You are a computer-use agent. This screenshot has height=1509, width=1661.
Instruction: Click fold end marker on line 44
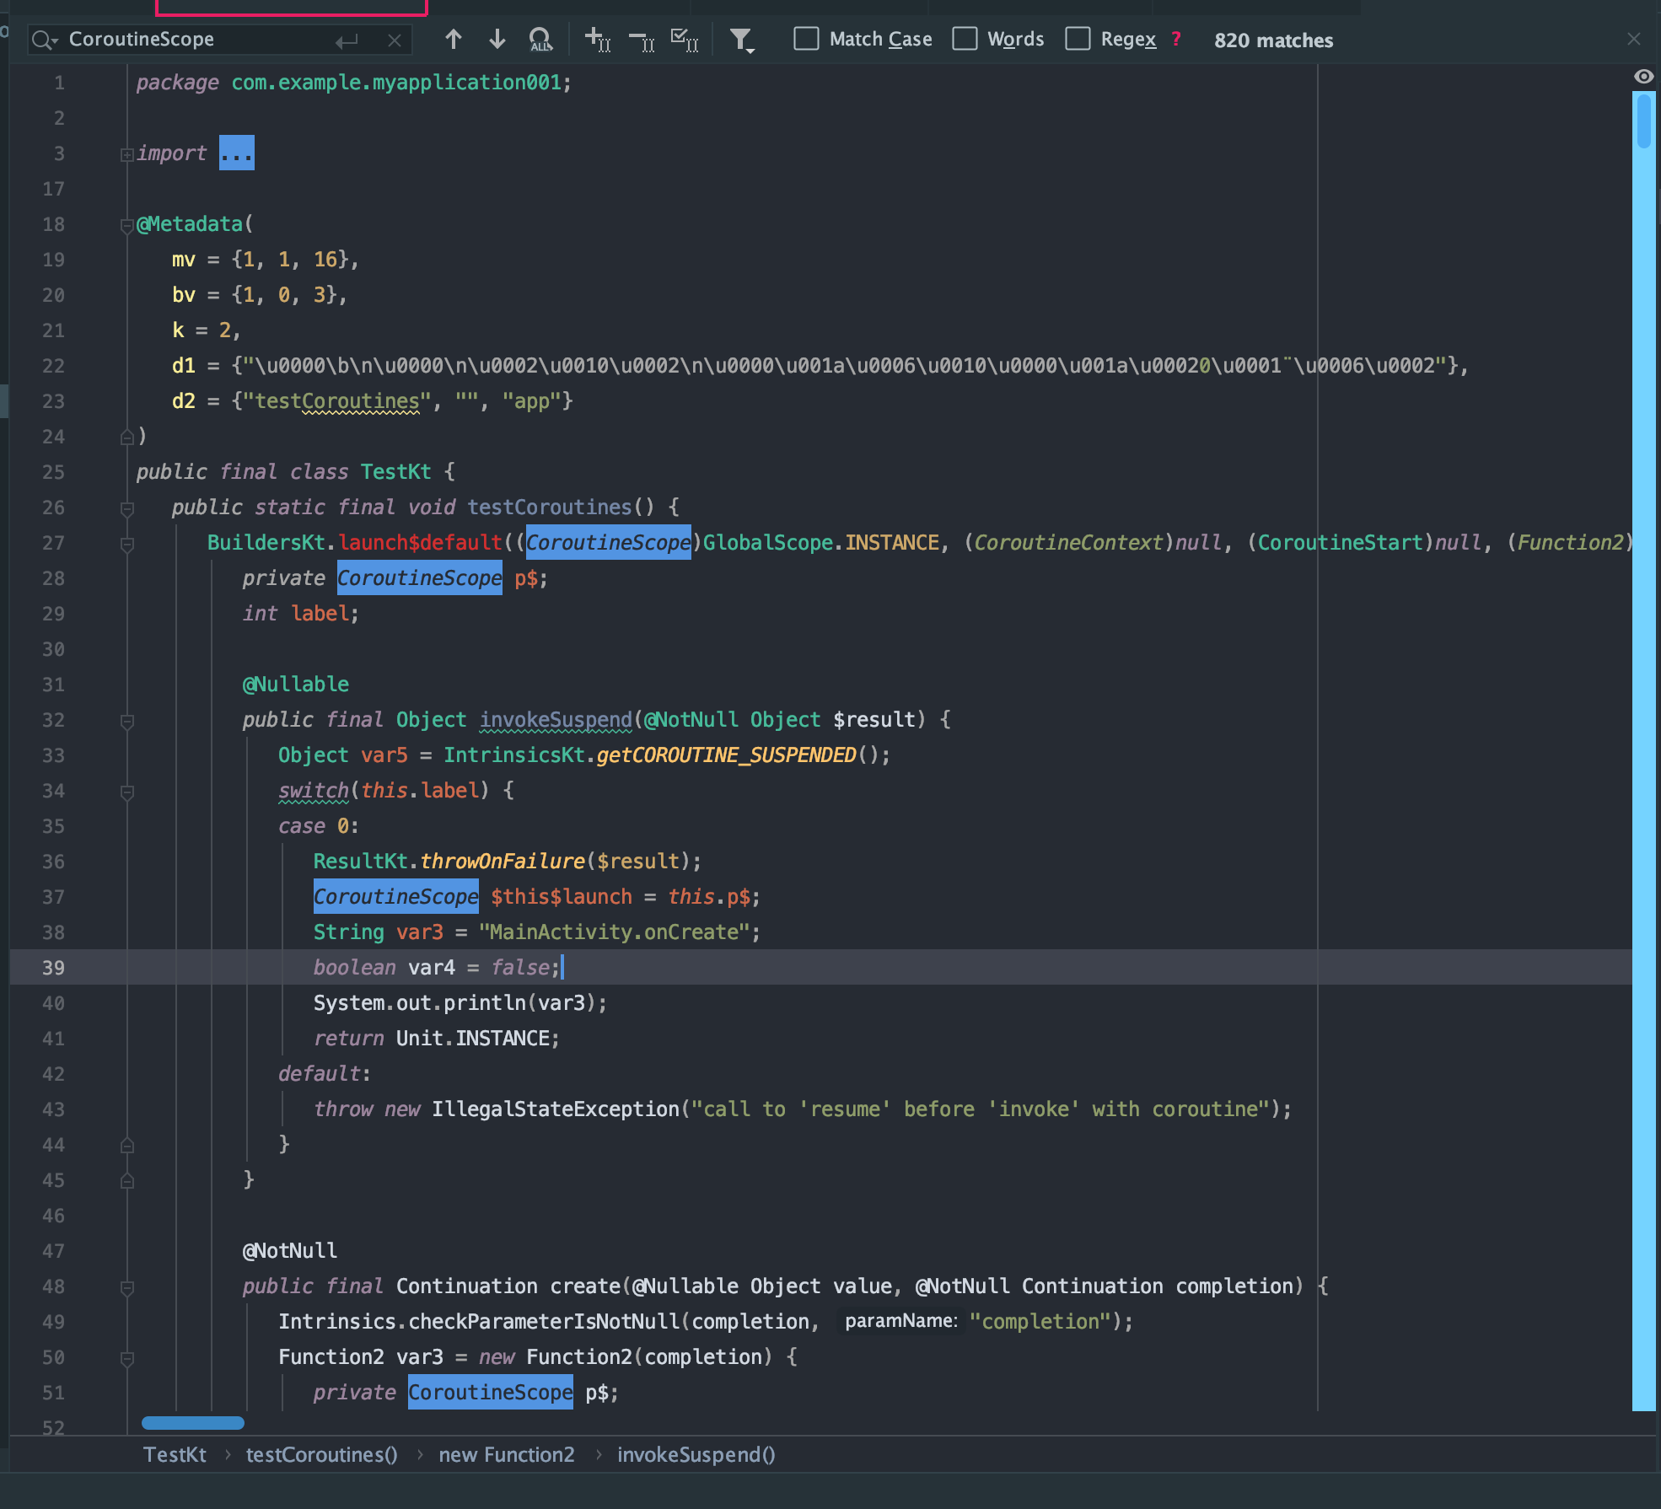pyautogui.click(x=127, y=1145)
